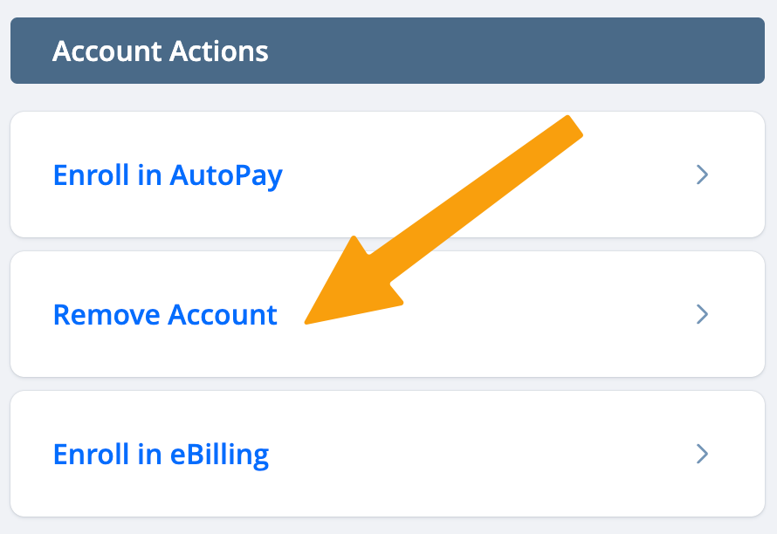Choose the eBilling enrollment menu entry

click(x=388, y=454)
